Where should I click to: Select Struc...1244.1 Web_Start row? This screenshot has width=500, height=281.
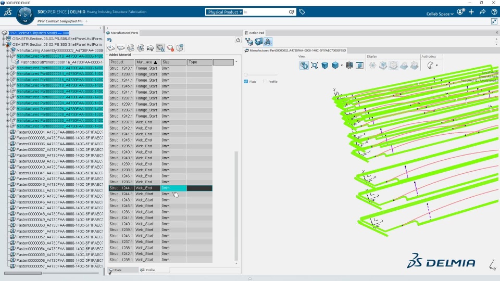(160, 194)
